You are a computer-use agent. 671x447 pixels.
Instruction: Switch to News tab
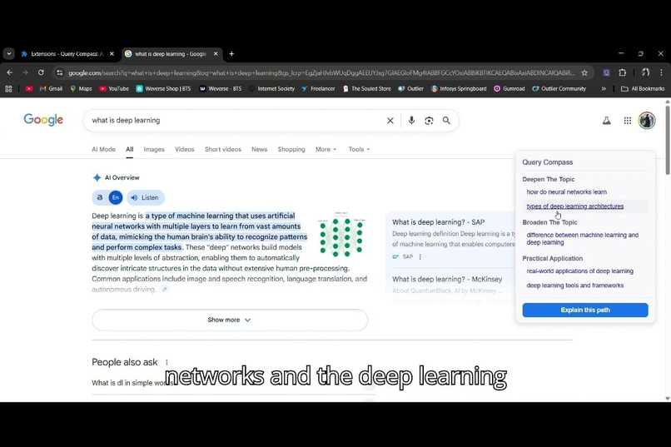tap(260, 149)
